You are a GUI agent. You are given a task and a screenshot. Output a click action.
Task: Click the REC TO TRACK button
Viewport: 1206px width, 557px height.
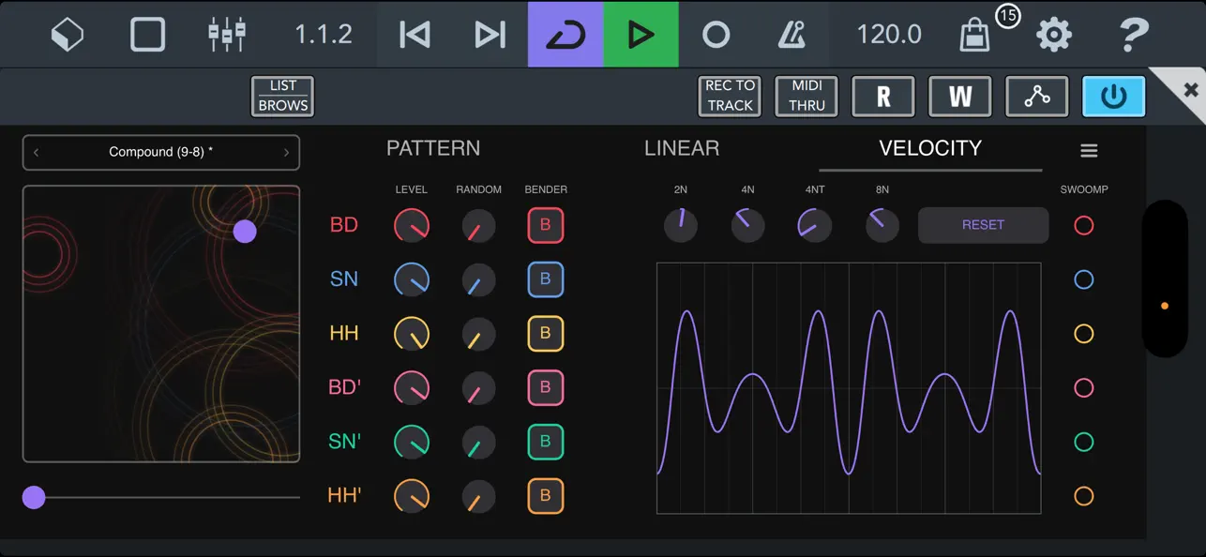(x=730, y=96)
